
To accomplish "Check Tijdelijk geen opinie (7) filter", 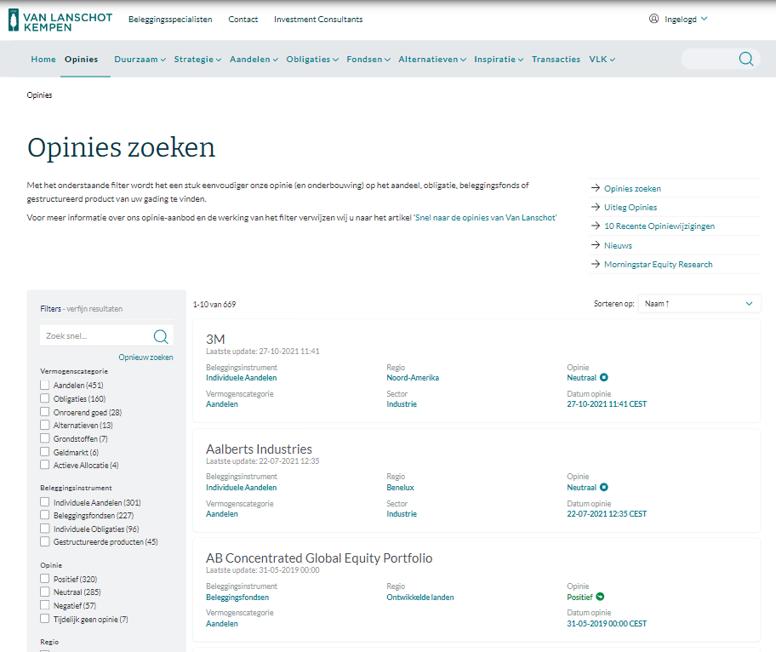I will 44,618.
